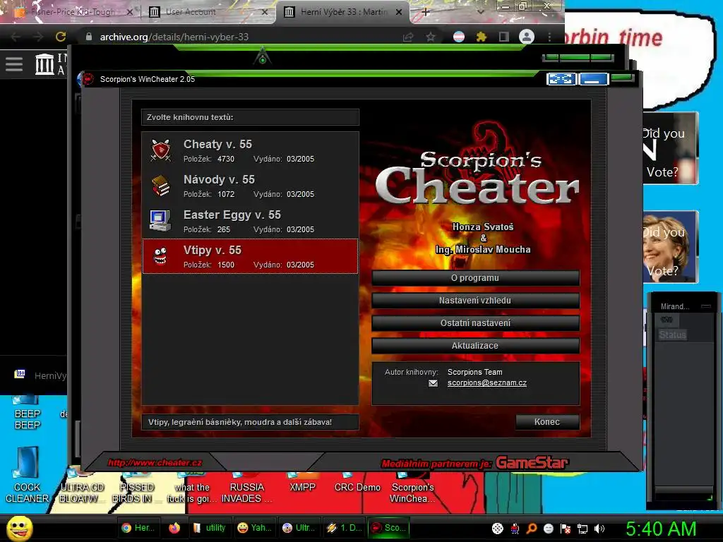Screen dimensions: 723x542
Task: Switch to the Ultr... taskbar window
Action: coord(299,528)
